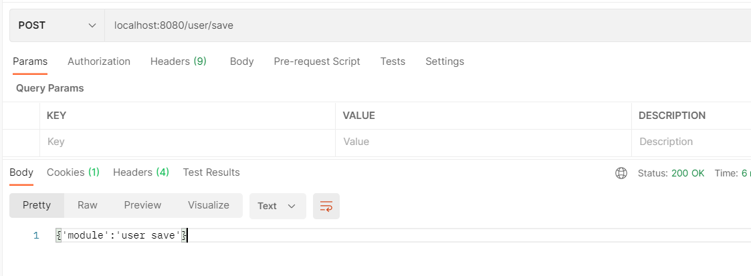Open the request Settings tab

coord(445,61)
